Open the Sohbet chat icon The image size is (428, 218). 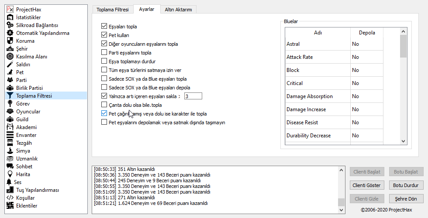tap(10, 166)
